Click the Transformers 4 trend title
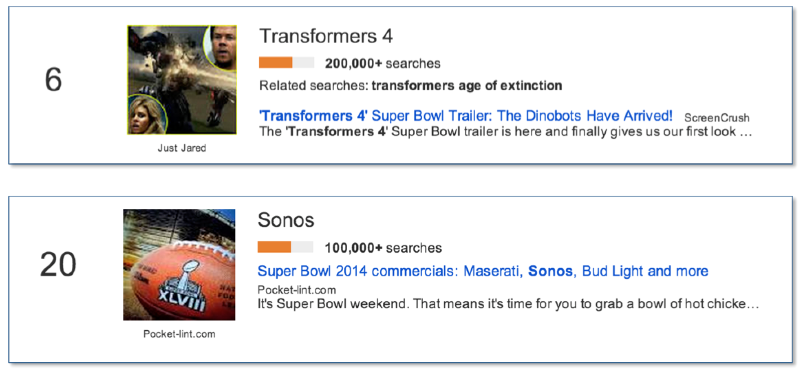Viewport: 803px width, 371px height. [x=326, y=36]
